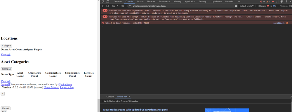Open the @snipeitapp link
Image resolution: width=292 pixels, height=112 pixels.
[65, 84]
